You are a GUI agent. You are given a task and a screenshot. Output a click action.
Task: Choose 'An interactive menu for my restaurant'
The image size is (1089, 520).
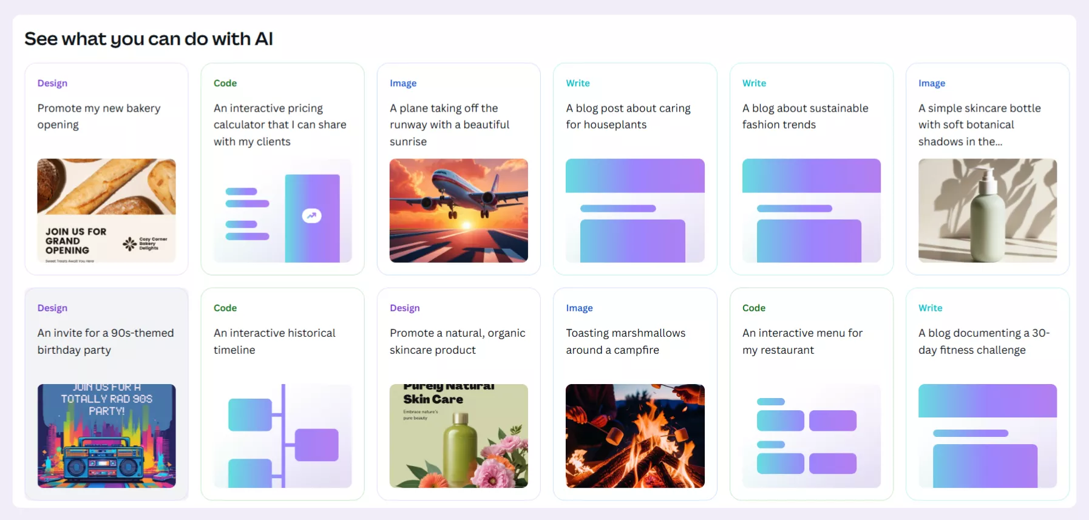[x=802, y=341]
